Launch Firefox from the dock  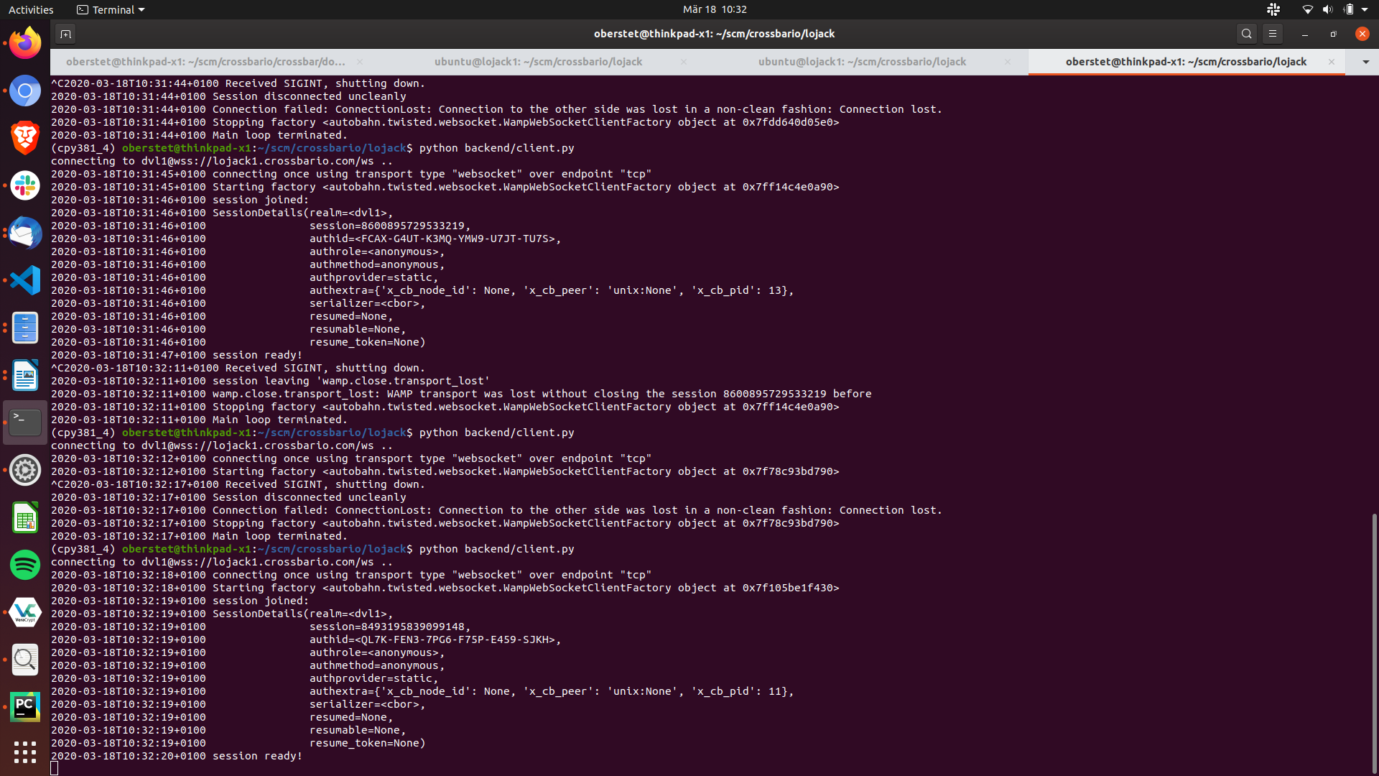pos(25,44)
